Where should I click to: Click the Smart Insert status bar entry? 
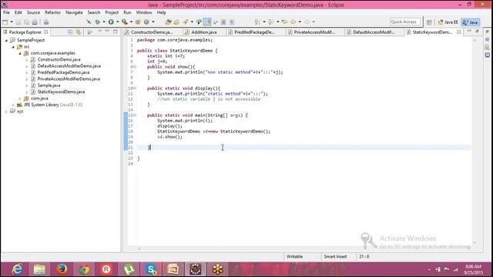pos(335,256)
